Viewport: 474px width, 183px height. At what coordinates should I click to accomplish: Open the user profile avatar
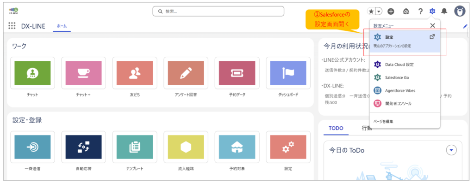460,11
